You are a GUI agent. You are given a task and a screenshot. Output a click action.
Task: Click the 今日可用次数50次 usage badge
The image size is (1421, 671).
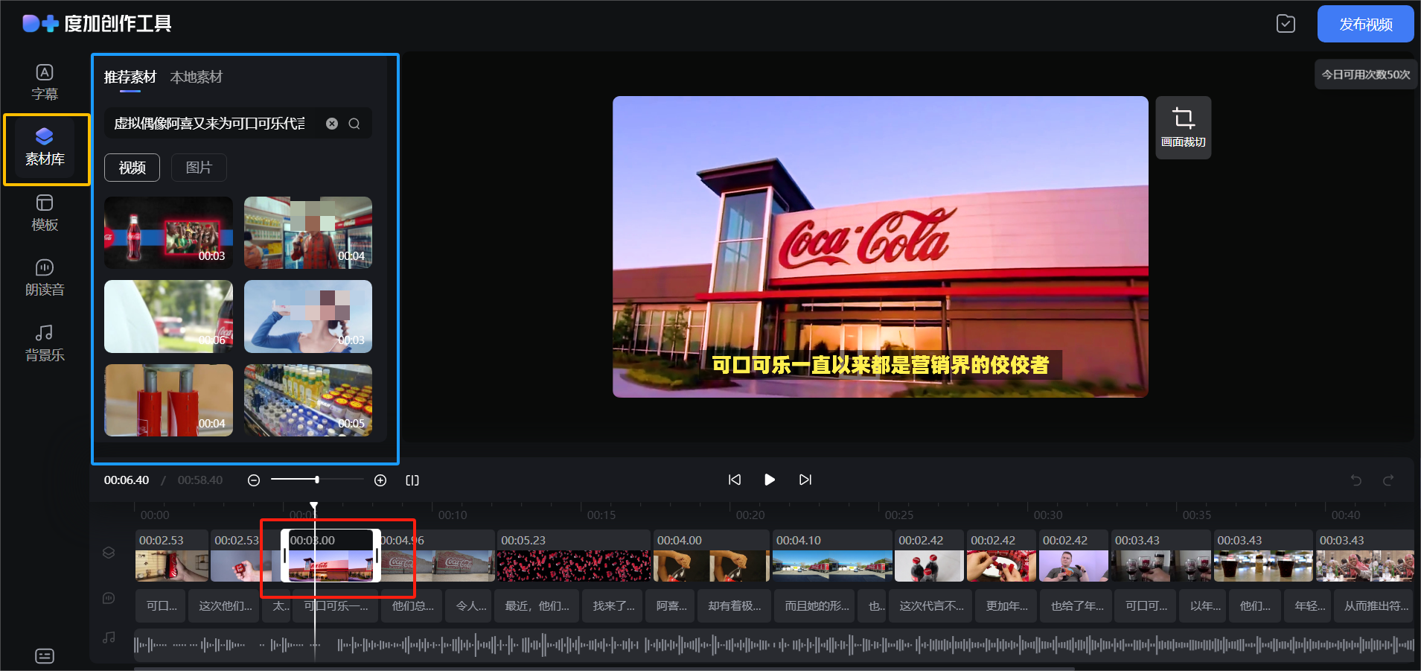[1366, 74]
